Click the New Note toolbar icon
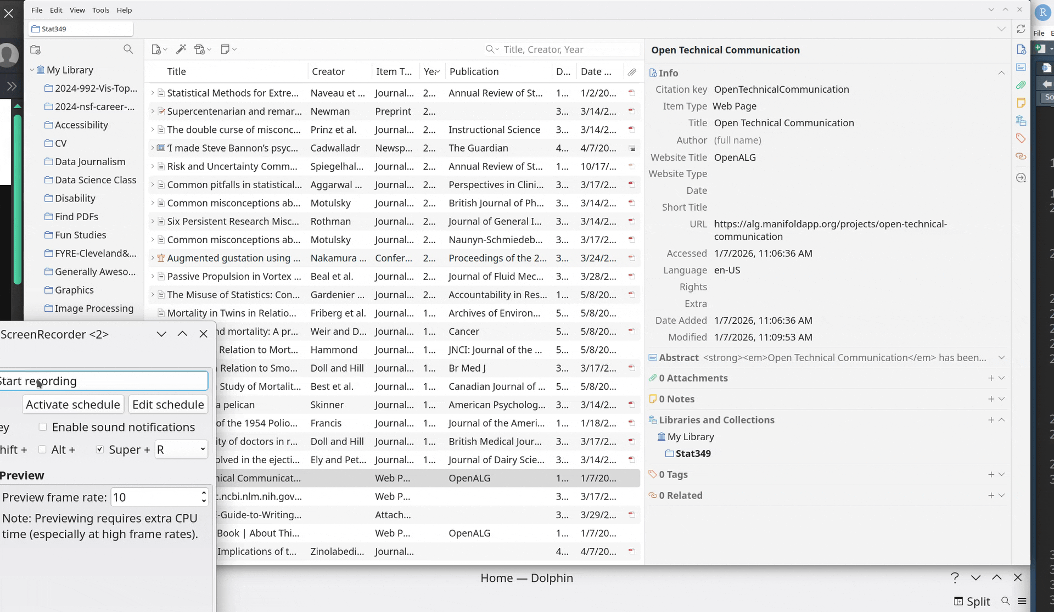The image size is (1054, 612). tap(225, 49)
